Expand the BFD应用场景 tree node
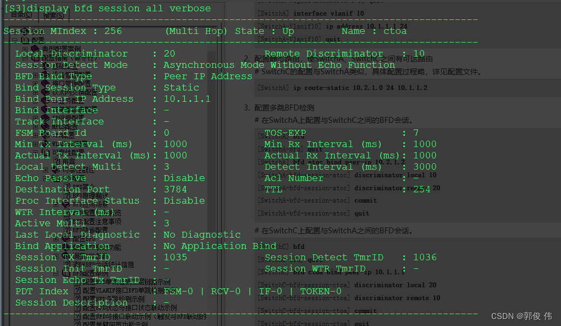 click(x=56, y=204)
